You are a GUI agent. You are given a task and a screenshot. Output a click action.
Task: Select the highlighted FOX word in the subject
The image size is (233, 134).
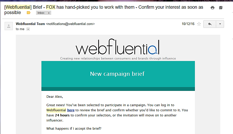pyautogui.click(x=51, y=7)
